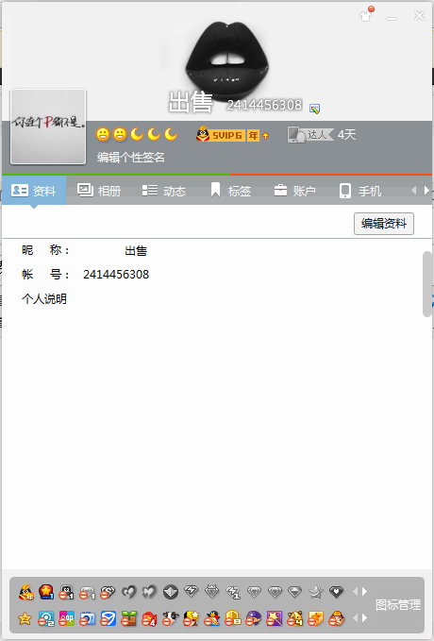
Task: Click the green sprout farm icon
Action: (128, 619)
